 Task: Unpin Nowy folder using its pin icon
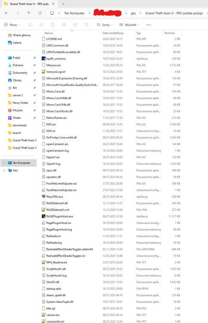coord(34,103)
